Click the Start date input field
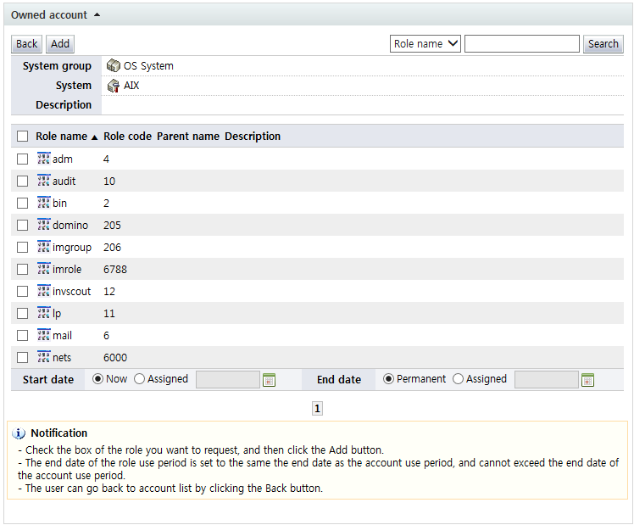634x525 pixels. 228,379
